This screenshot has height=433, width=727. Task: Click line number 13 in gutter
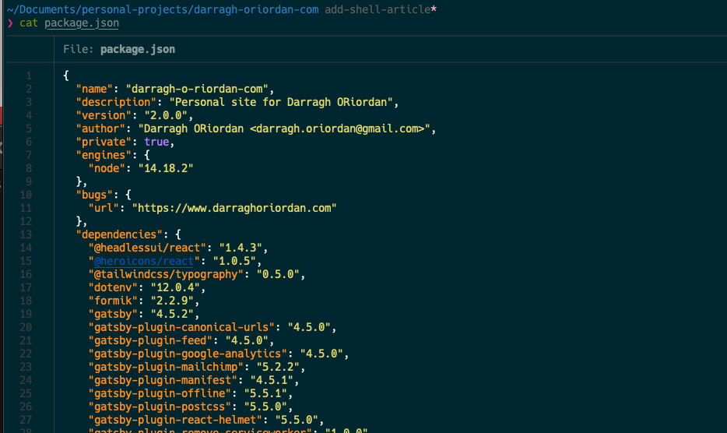[x=26, y=235]
